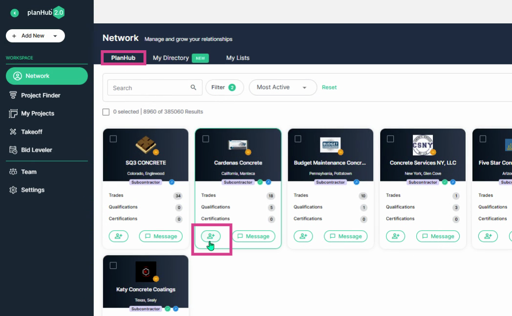Click the Takeoff ruler icon
This screenshot has width=512, height=316.
click(13, 132)
